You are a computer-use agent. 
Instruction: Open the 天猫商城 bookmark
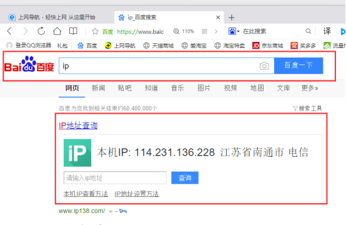[158, 46]
